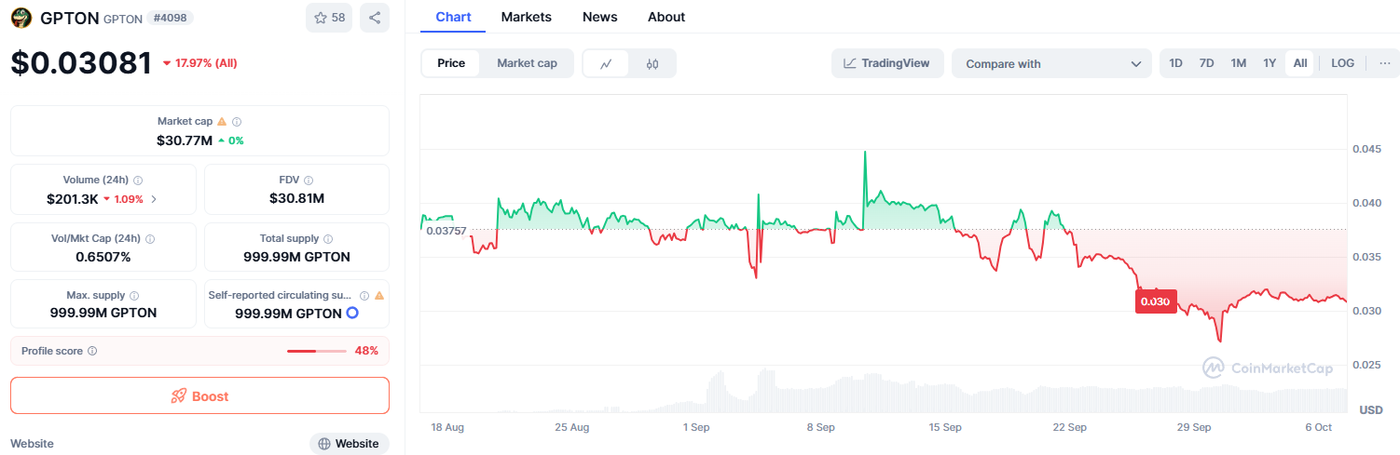This screenshot has height=455, width=1400.
Task: Click the Market cap warning icon
Action: click(x=222, y=122)
